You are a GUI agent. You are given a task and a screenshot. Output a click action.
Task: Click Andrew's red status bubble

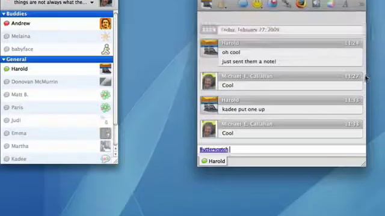tap(7, 23)
